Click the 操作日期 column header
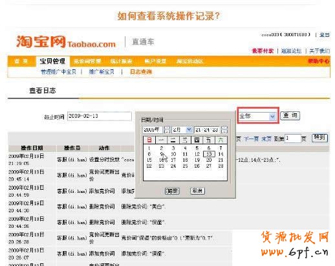 tap(32, 148)
